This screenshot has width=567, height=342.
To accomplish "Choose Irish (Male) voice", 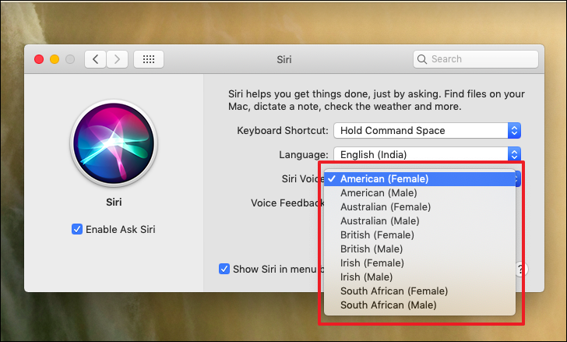I will (x=420, y=277).
